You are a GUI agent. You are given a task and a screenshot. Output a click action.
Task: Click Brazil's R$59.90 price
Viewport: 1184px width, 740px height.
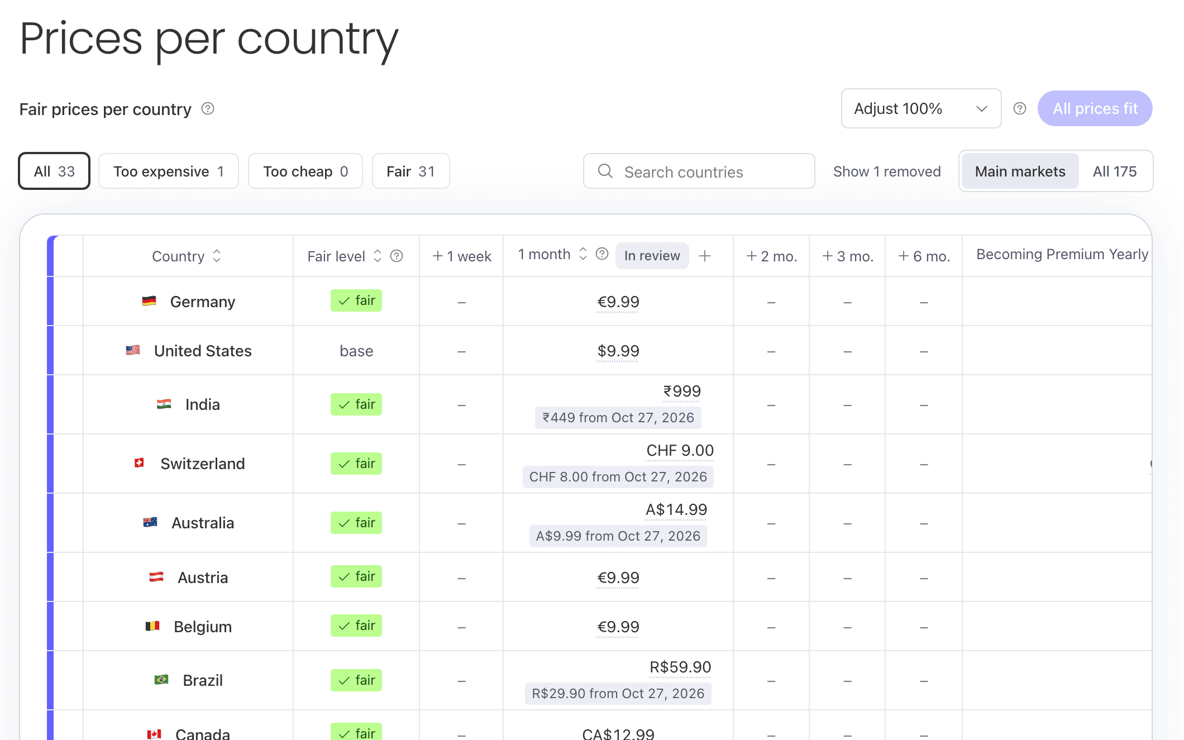(x=680, y=667)
